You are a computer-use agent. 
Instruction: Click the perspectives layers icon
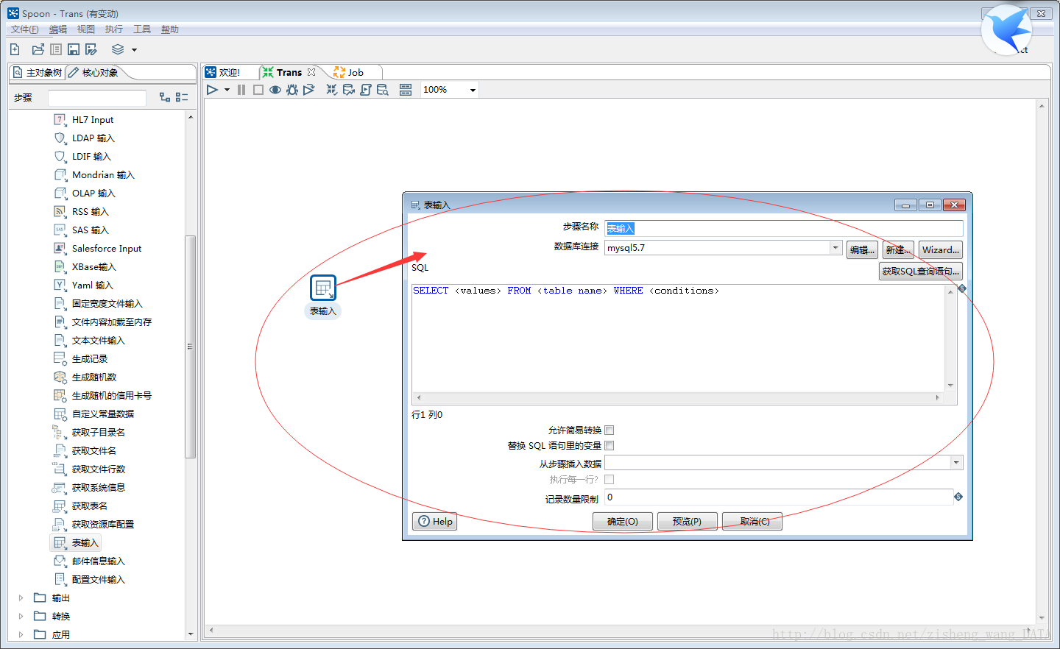pos(118,49)
